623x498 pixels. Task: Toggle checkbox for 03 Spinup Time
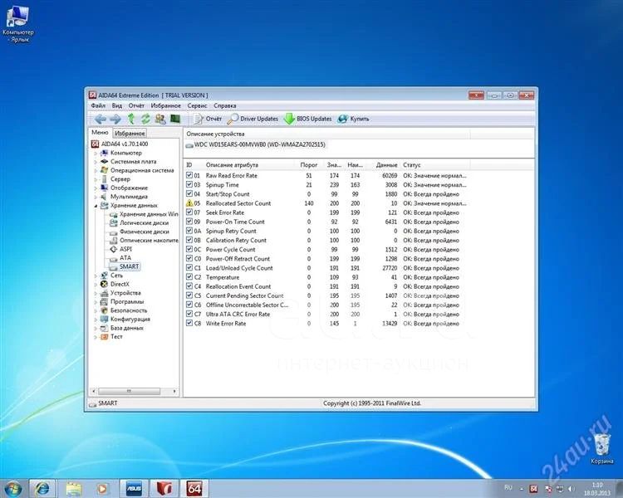[x=189, y=184]
